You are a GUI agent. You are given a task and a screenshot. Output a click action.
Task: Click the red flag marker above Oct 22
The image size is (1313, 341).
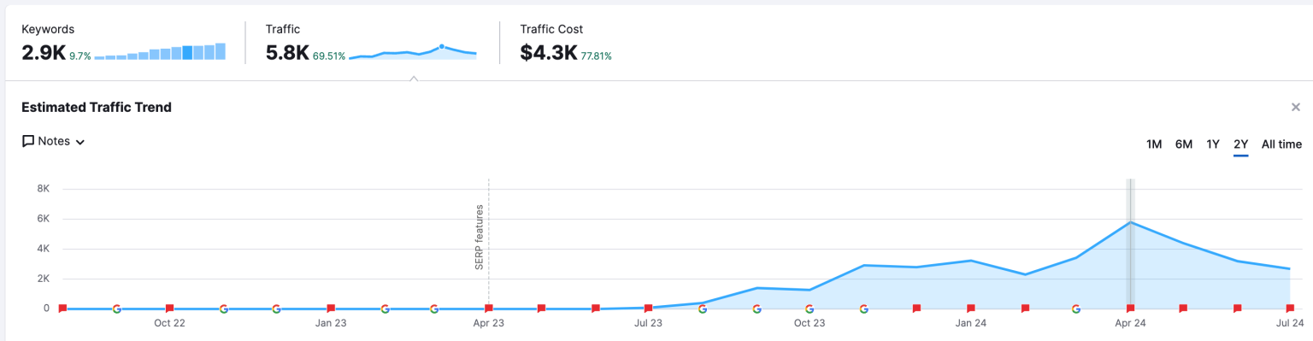169,308
